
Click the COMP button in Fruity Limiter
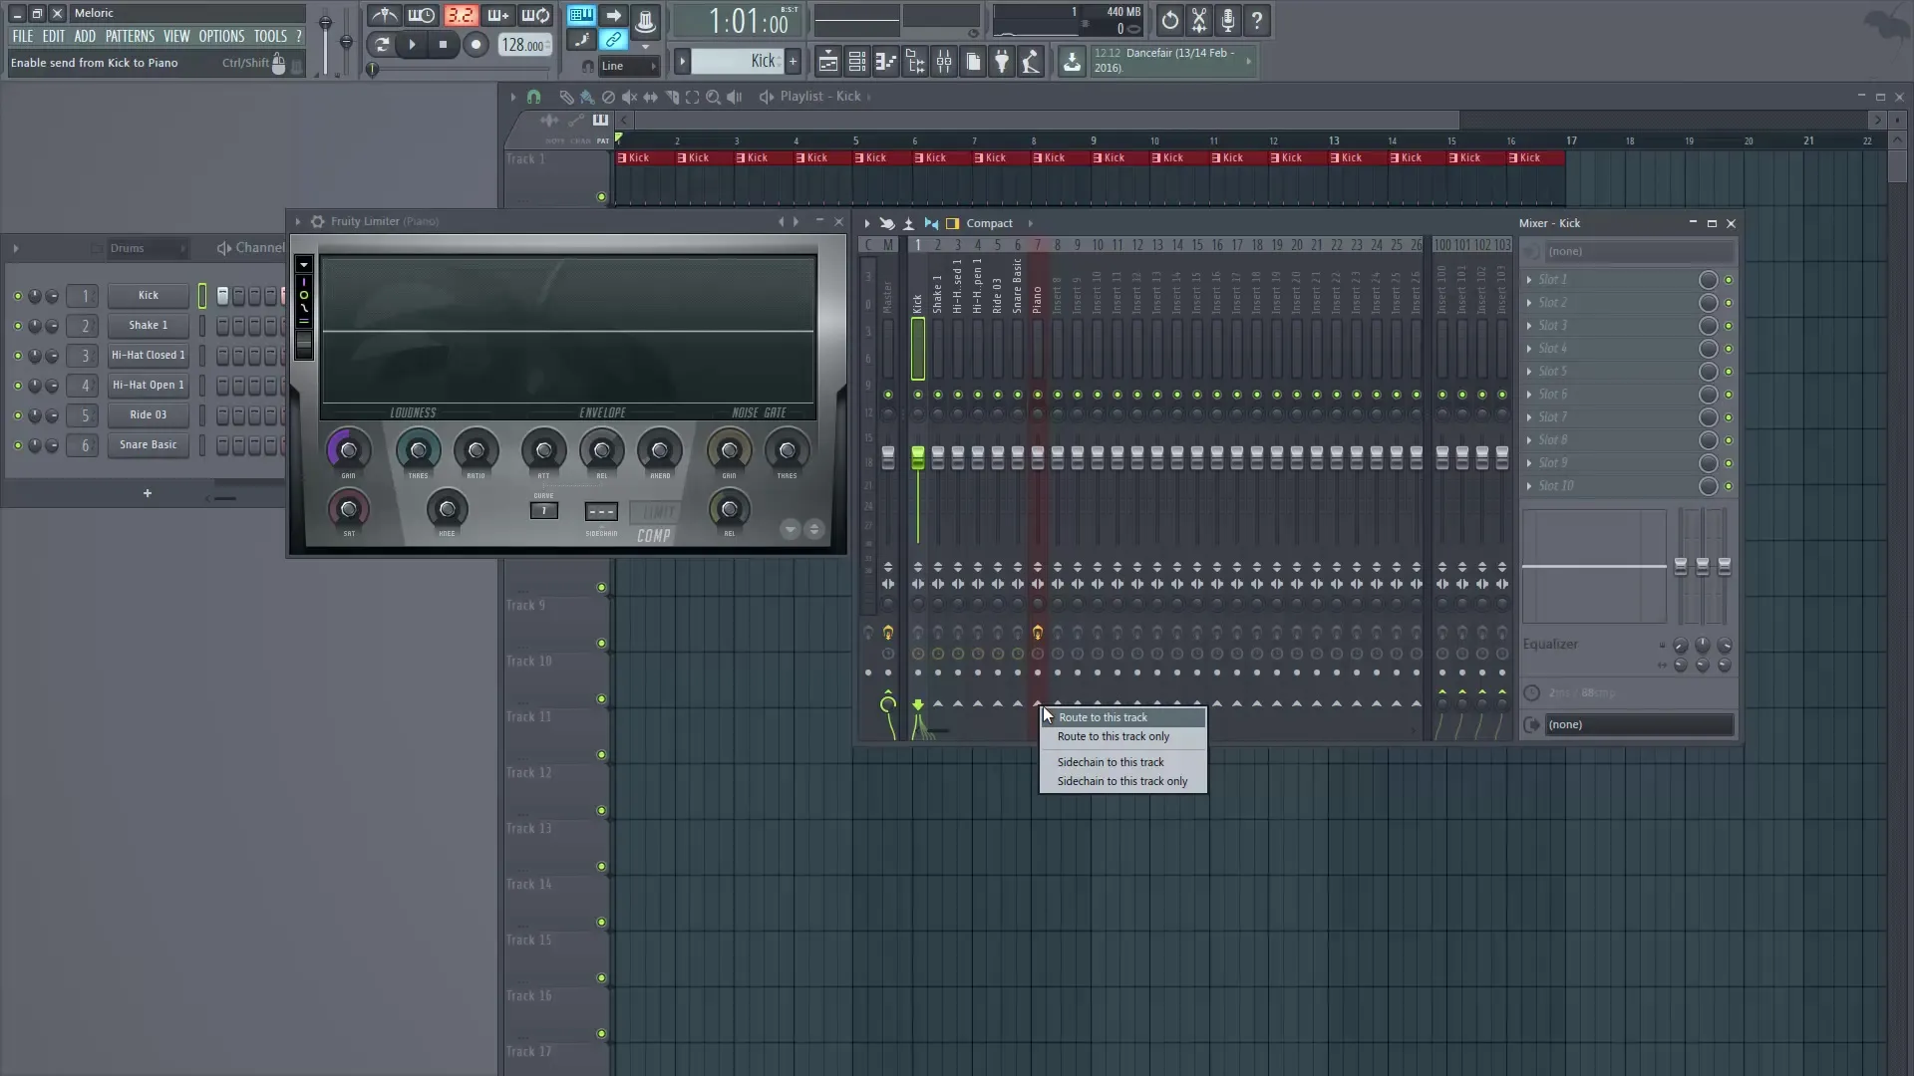(655, 536)
